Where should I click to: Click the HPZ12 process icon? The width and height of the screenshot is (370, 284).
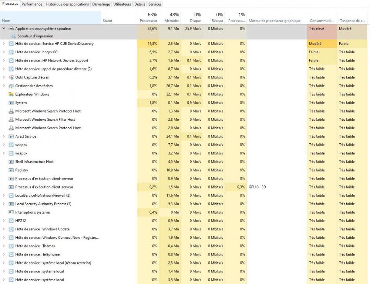point(11,221)
